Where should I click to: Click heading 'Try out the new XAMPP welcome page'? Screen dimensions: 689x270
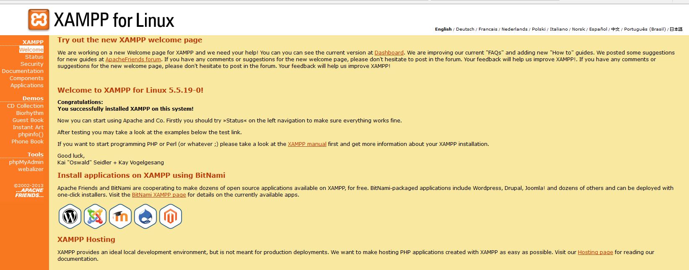pos(130,40)
